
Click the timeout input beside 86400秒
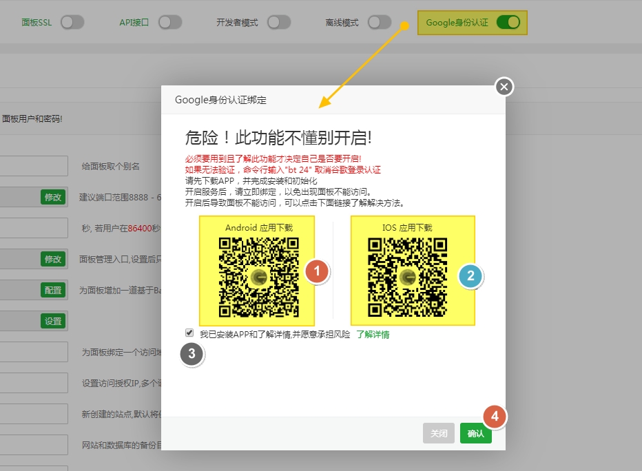coord(34,228)
